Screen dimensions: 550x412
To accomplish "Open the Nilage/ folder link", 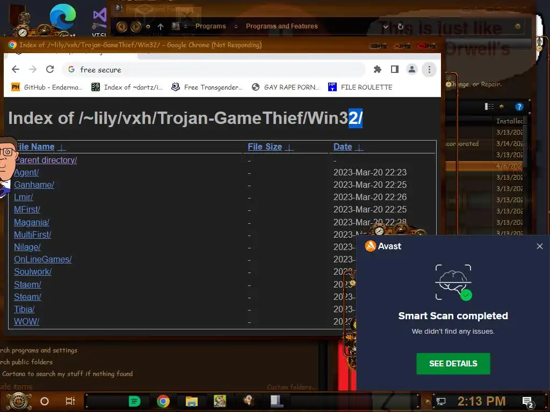I will point(27,247).
